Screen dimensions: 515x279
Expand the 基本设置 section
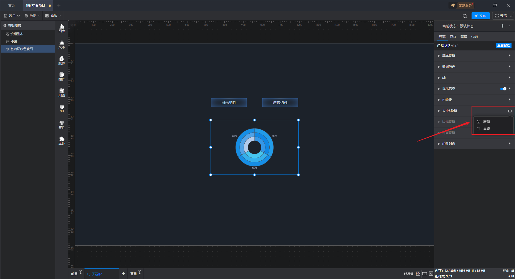(449, 56)
